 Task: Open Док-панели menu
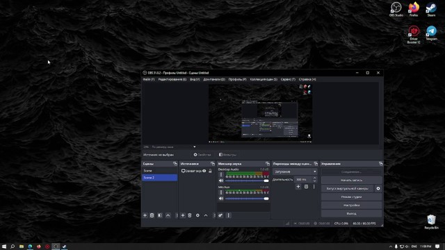pyautogui.click(x=214, y=79)
